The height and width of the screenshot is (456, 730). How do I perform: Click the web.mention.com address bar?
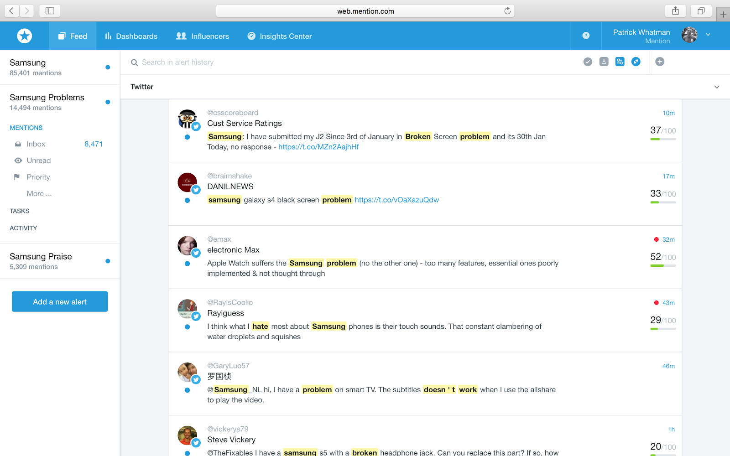coord(365,11)
